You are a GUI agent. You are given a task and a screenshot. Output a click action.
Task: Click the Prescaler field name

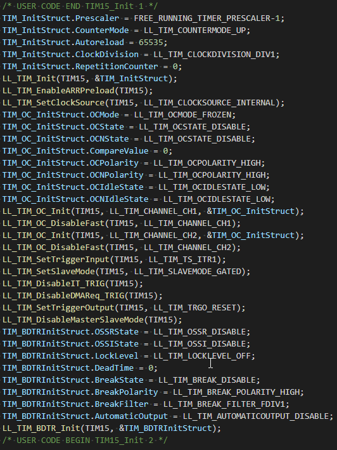(97, 18)
